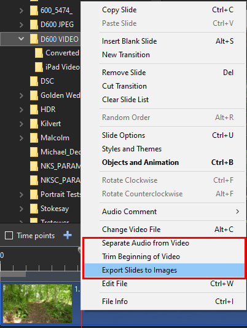Select the forest path slide thumbnail

tap(37, 303)
